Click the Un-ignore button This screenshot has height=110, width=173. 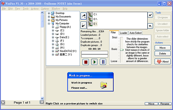click(x=163, y=18)
